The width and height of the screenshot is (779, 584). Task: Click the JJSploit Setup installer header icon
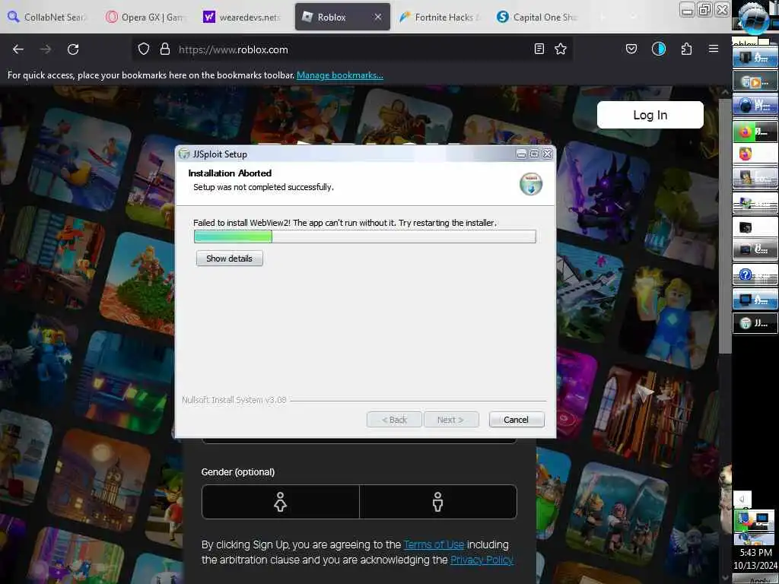[530, 184]
